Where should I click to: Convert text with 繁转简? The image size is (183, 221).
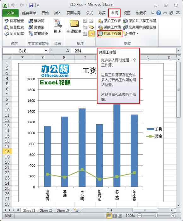pos(36,21)
